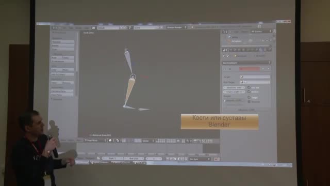Click the Chain Length number field

tap(234, 92)
